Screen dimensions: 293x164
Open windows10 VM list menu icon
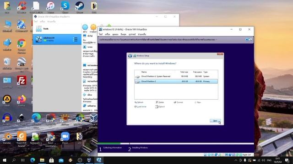click(75, 40)
